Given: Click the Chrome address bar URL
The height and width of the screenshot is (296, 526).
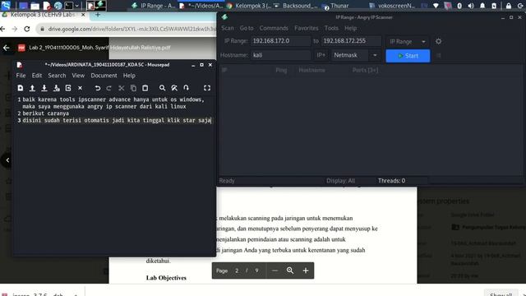Looking at the screenshot, I should pyautogui.click(x=131, y=30).
